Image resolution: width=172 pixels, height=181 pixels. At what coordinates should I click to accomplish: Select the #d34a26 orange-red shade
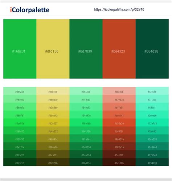pyautogui.click(x=119, y=123)
